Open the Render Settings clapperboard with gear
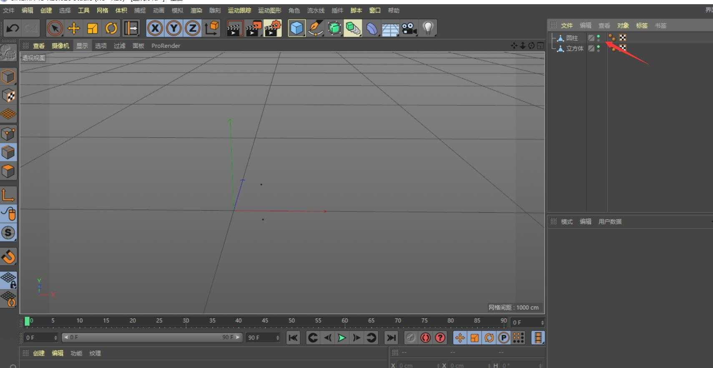This screenshot has width=713, height=368. pyautogui.click(x=273, y=28)
